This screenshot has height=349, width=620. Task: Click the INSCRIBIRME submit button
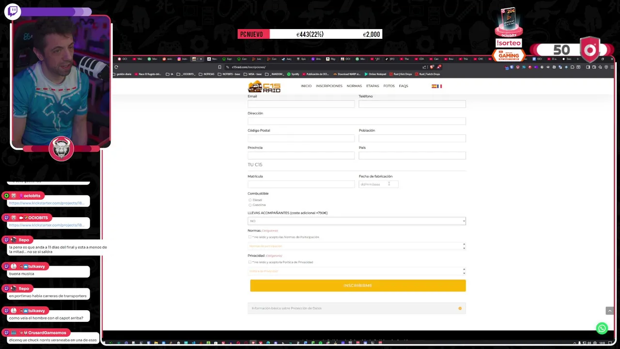[x=358, y=286]
